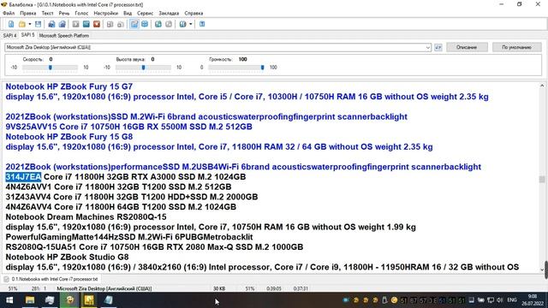The height and width of the screenshot is (308, 548).
Task: Open the Windows Start menu
Action: click(9, 300)
